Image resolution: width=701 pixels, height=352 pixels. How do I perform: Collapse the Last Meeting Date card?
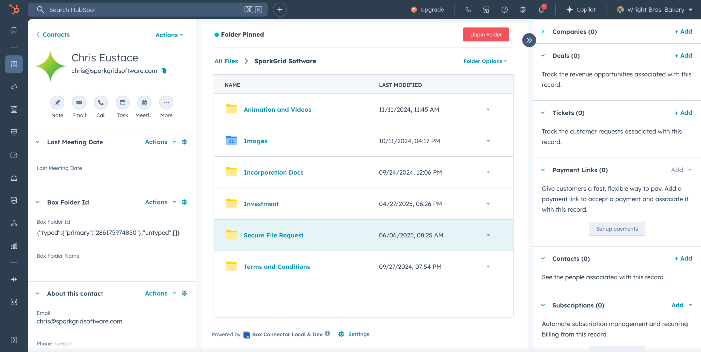(38, 142)
